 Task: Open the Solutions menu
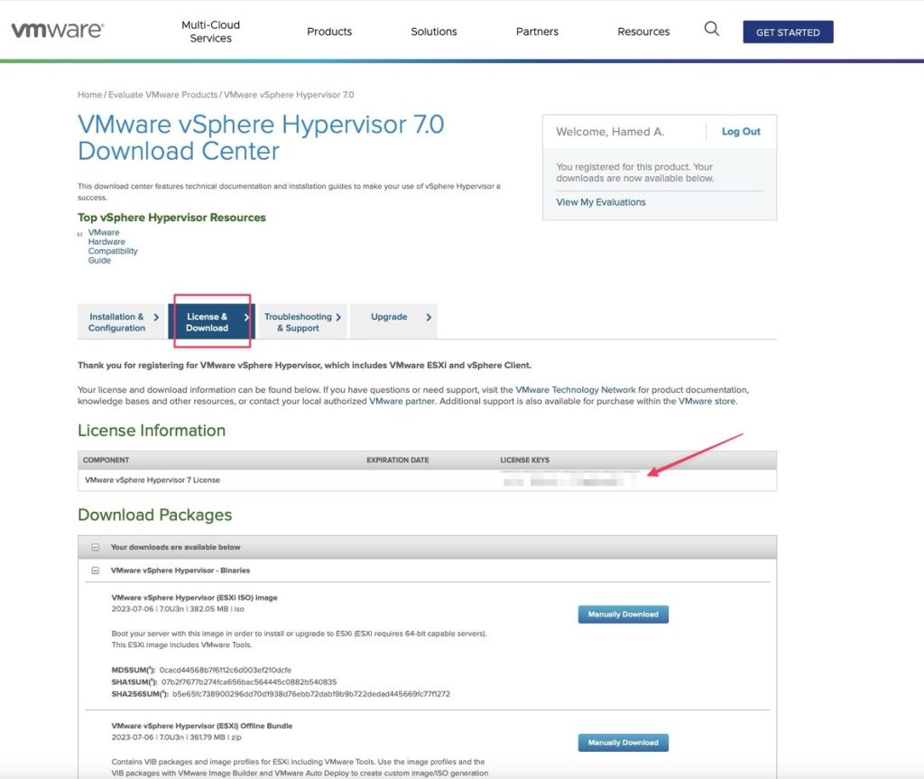coord(434,32)
